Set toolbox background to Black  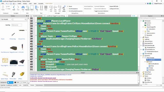pyautogui.click(x=17, y=82)
